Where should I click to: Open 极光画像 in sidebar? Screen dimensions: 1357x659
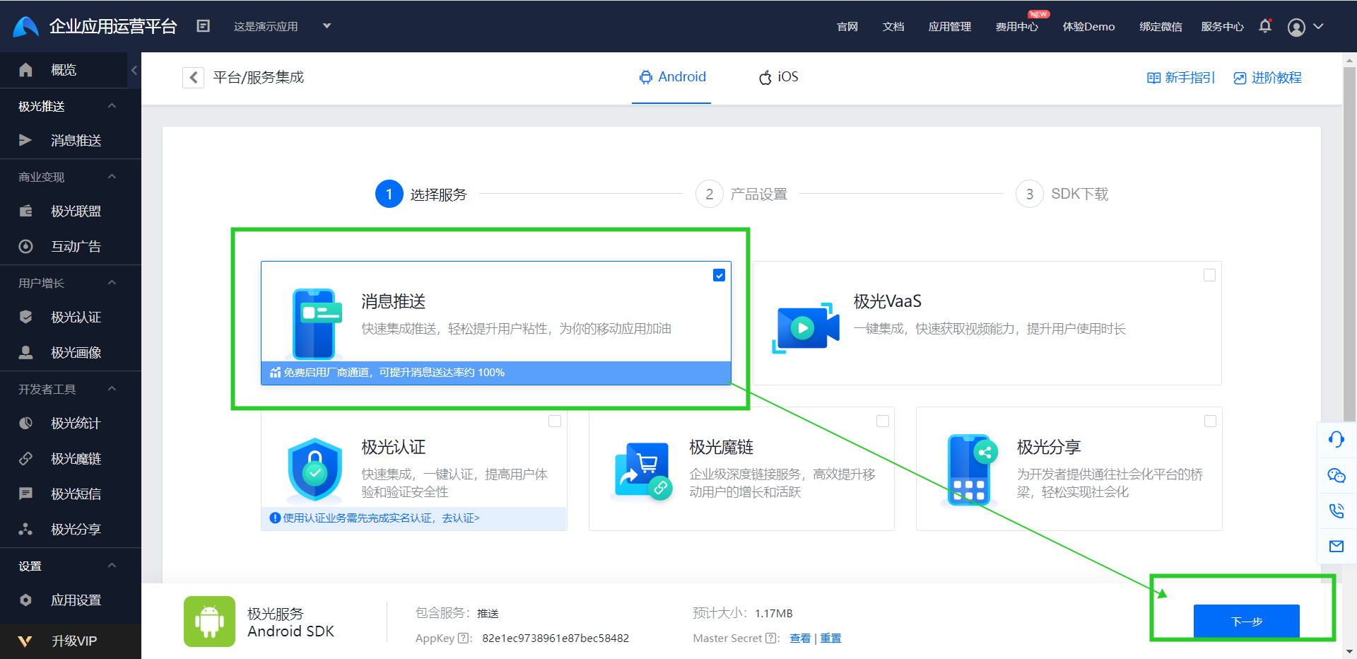tap(71, 353)
